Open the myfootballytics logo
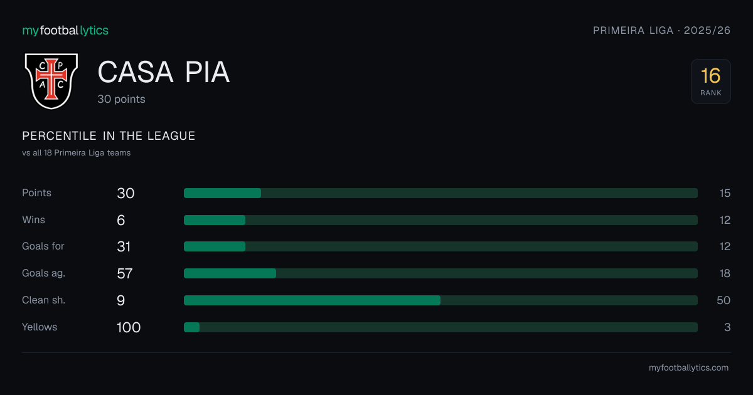 (65, 30)
